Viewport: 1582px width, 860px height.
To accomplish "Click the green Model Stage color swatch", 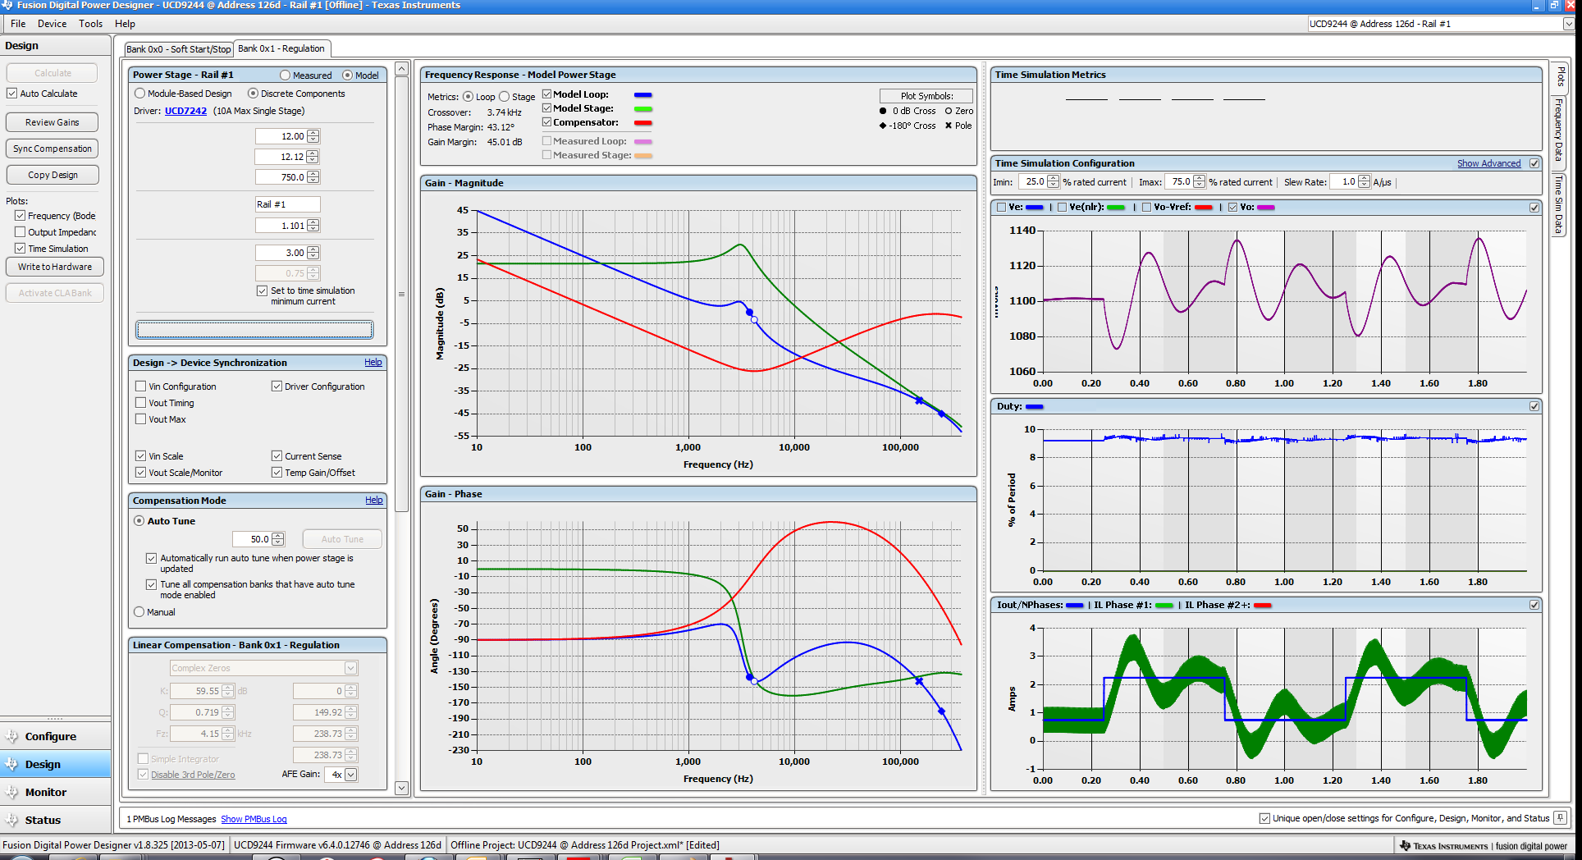I will 643,109.
